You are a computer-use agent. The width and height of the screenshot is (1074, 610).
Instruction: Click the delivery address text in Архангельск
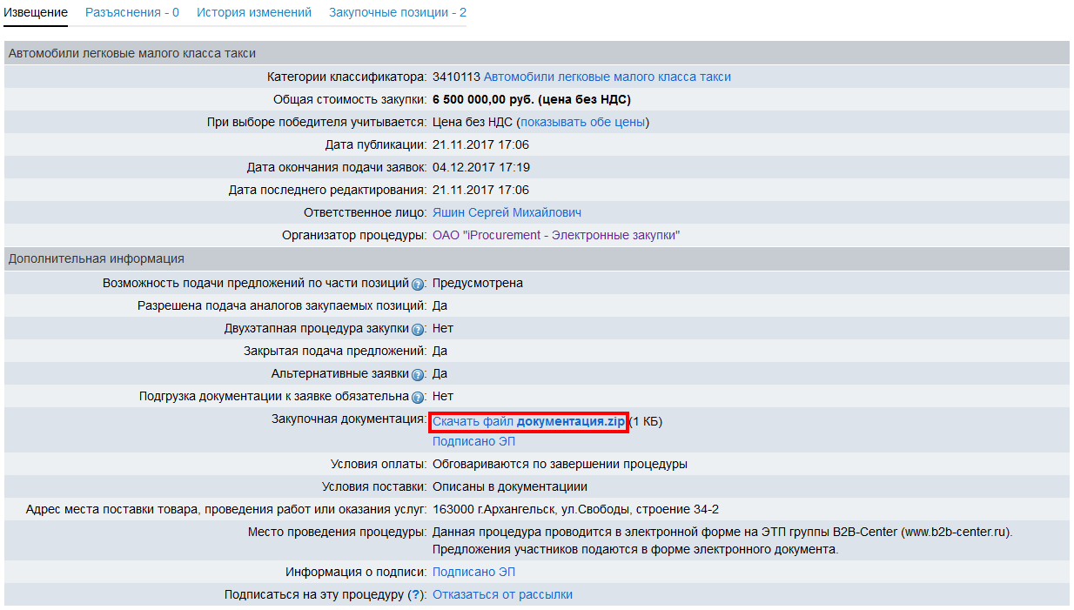pos(575,510)
